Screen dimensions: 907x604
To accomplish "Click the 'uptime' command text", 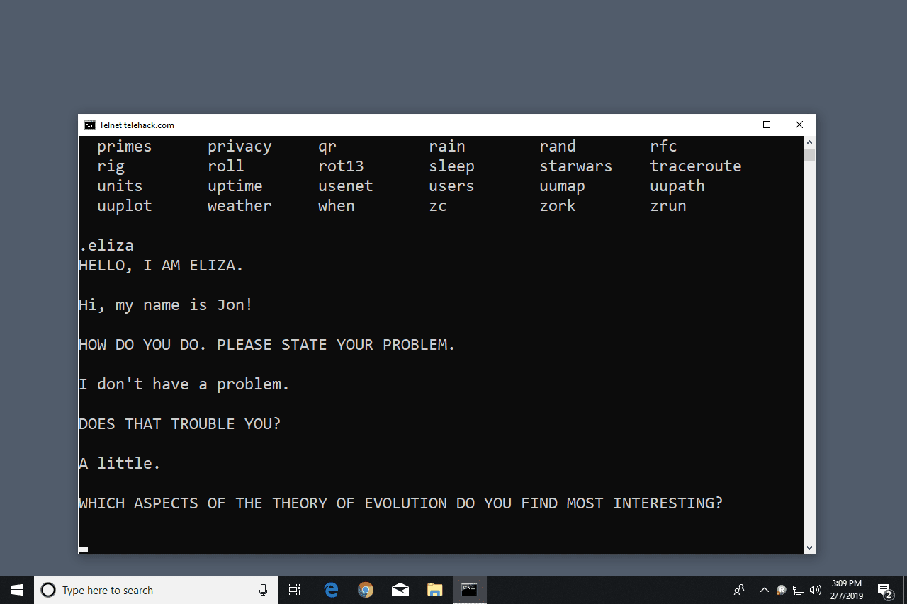I will click(235, 186).
